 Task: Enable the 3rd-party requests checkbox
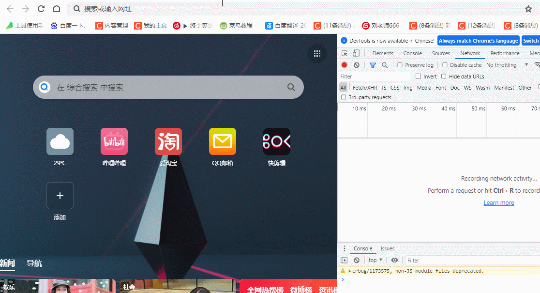[344, 97]
